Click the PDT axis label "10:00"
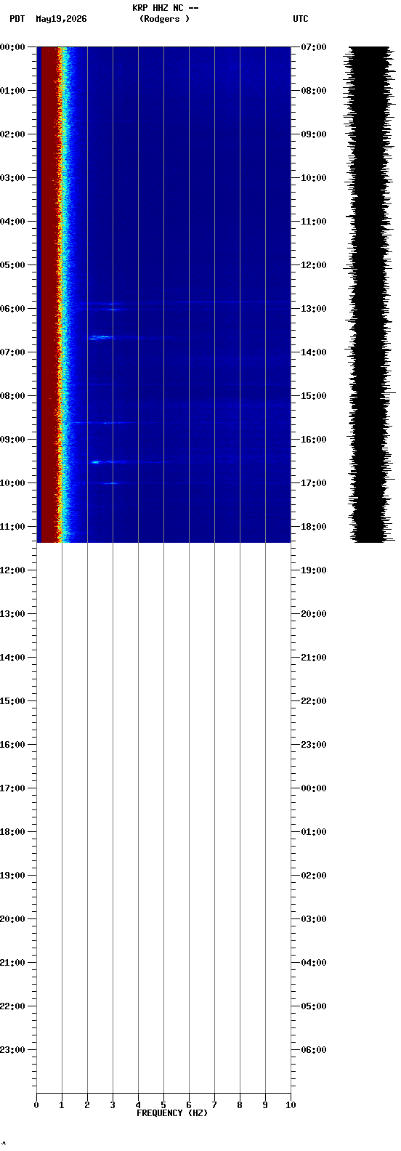This screenshot has width=401, height=1151. (x=12, y=483)
